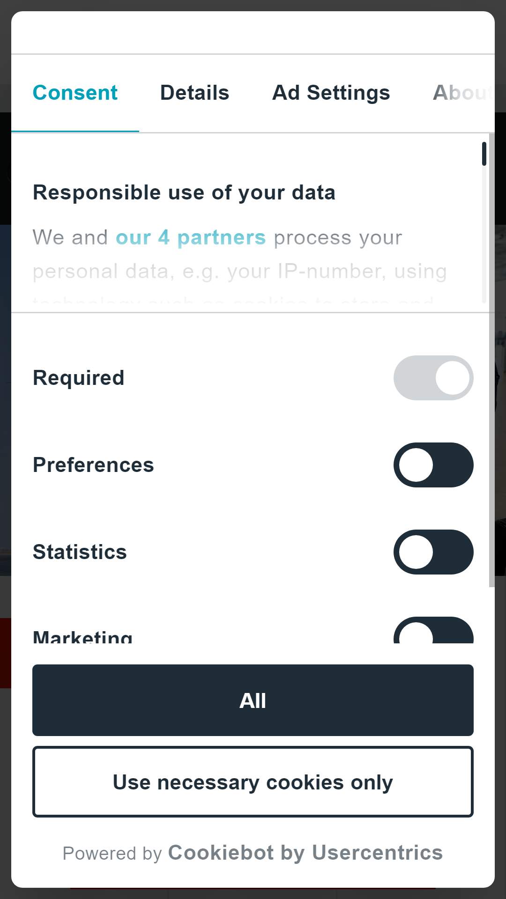This screenshot has width=506, height=899.
Task: Click the disabled Required cookies toggle
Action: tap(433, 378)
